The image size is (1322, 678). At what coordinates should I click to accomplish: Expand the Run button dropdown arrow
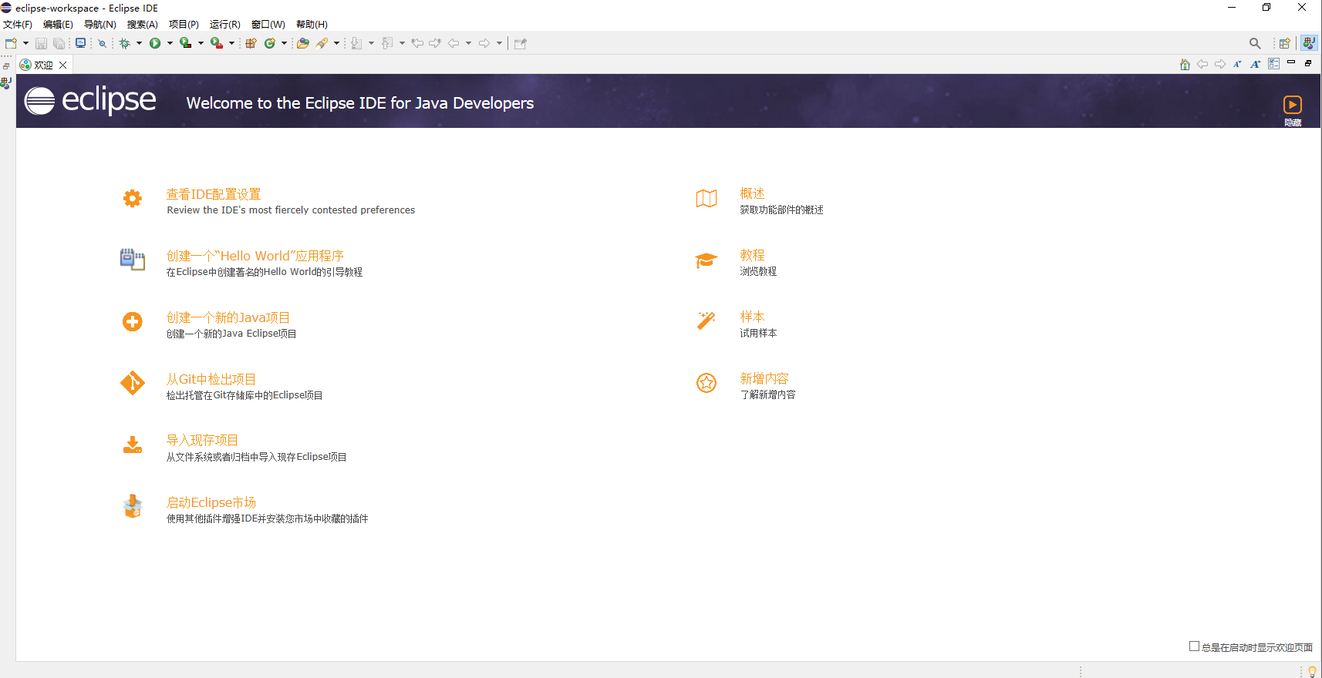pyautogui.click(x=170, y=43)
